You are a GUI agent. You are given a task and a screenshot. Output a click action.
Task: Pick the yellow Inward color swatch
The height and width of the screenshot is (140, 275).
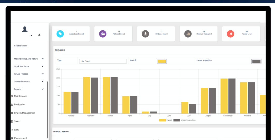162,61
